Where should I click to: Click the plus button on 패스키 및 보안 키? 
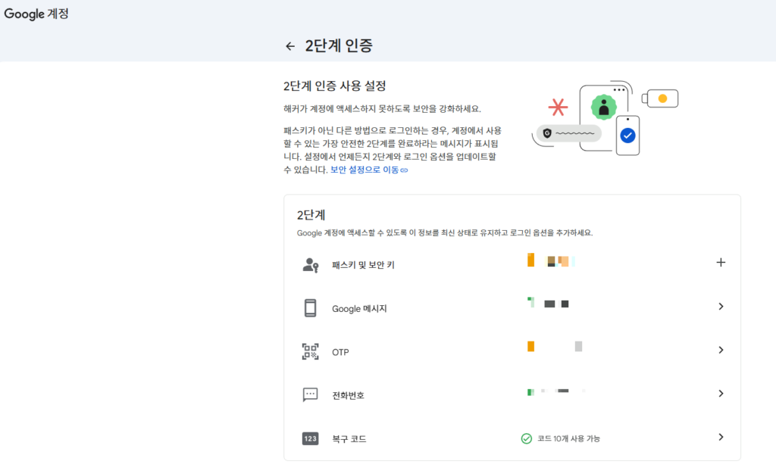(720, 262)
